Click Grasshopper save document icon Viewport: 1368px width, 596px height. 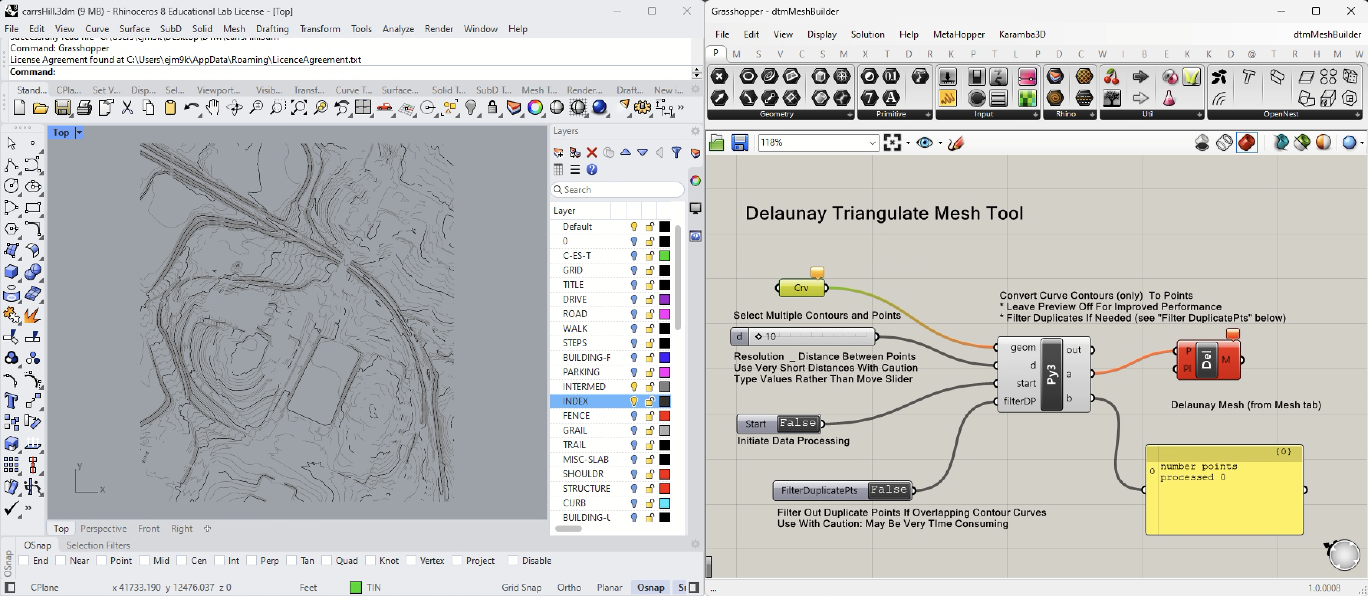(739, 142)
